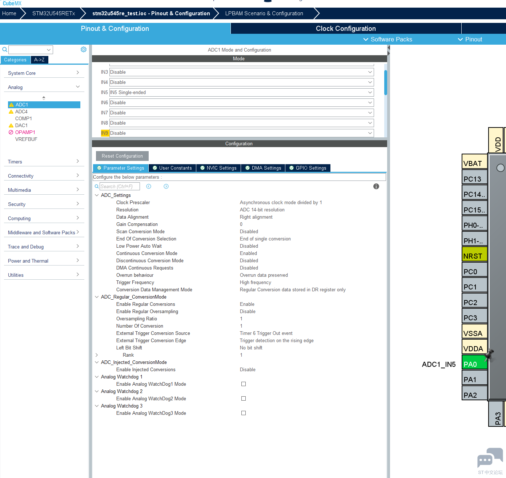The width and height of the screenshot is (506, 478).
Task: Open the IN7 mode dropdown
Action: [x=242, y=113]
